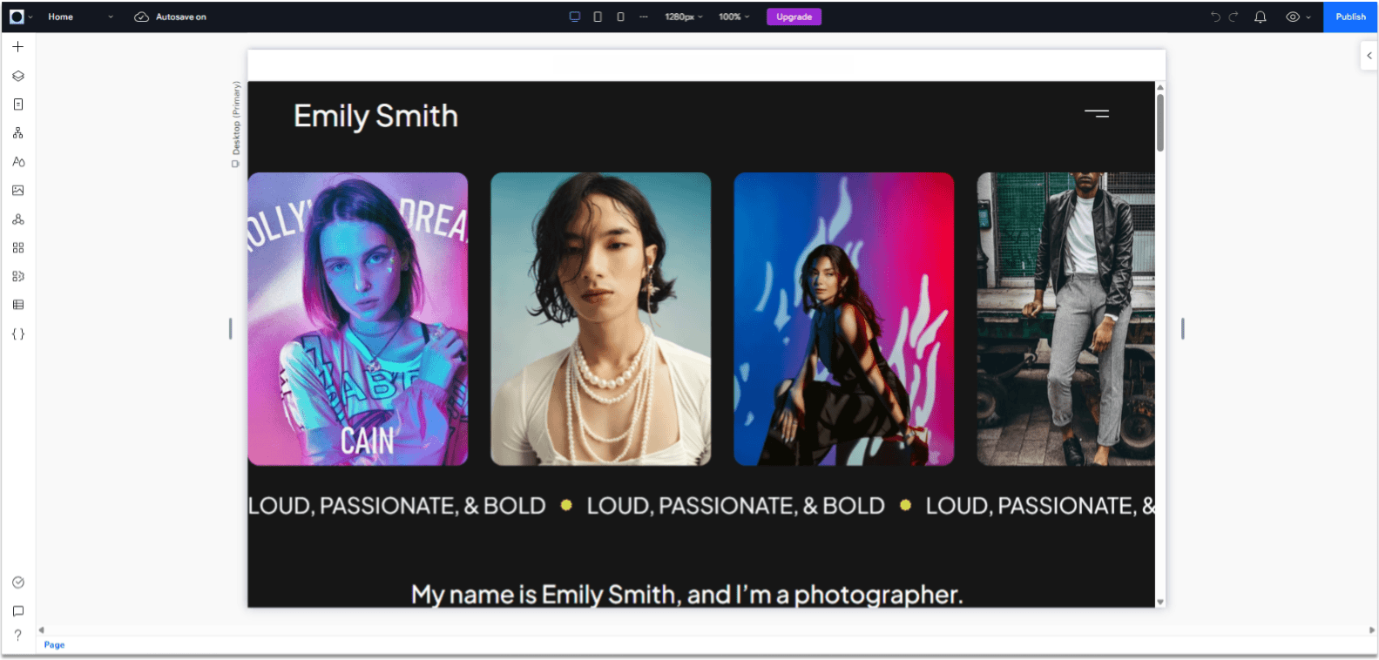Click the Undo arrow
This screenshot has width=1379, height=660.
(1214, 17)
